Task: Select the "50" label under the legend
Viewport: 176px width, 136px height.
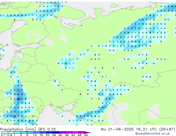Action: coord(86,135)
